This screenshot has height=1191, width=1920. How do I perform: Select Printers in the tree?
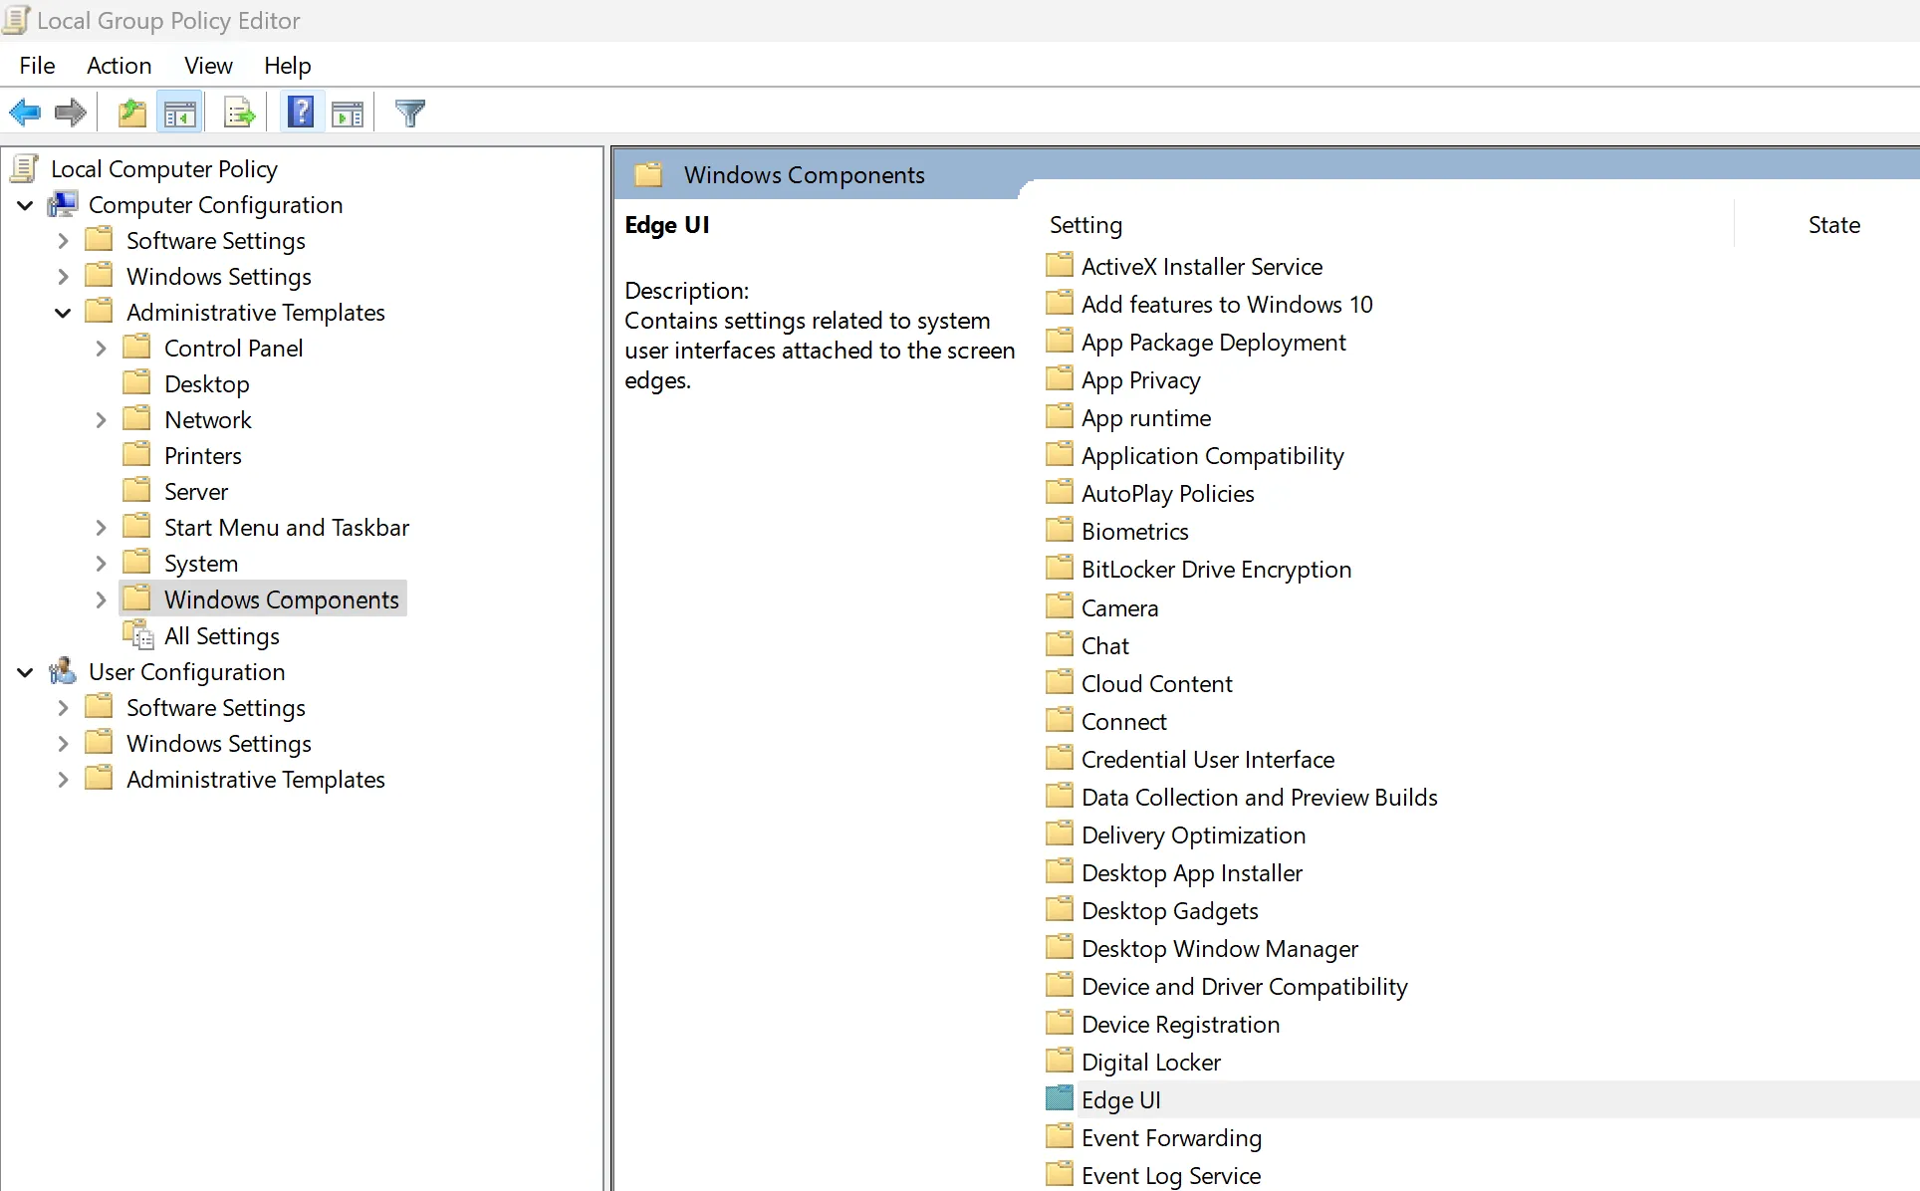(203, 455)
